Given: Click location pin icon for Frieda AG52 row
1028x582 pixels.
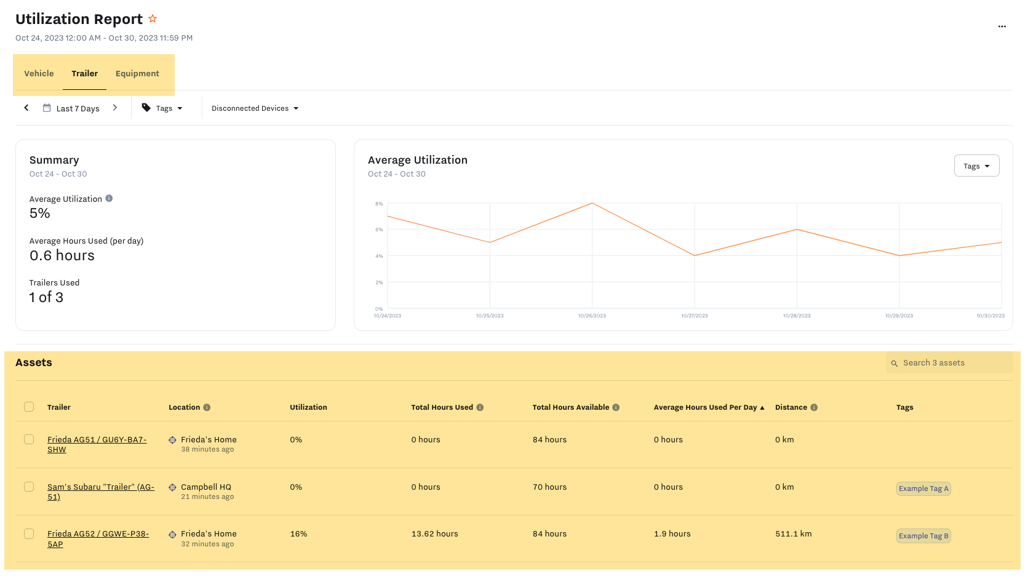Looking at the screenshot, I should coord(172,535).
